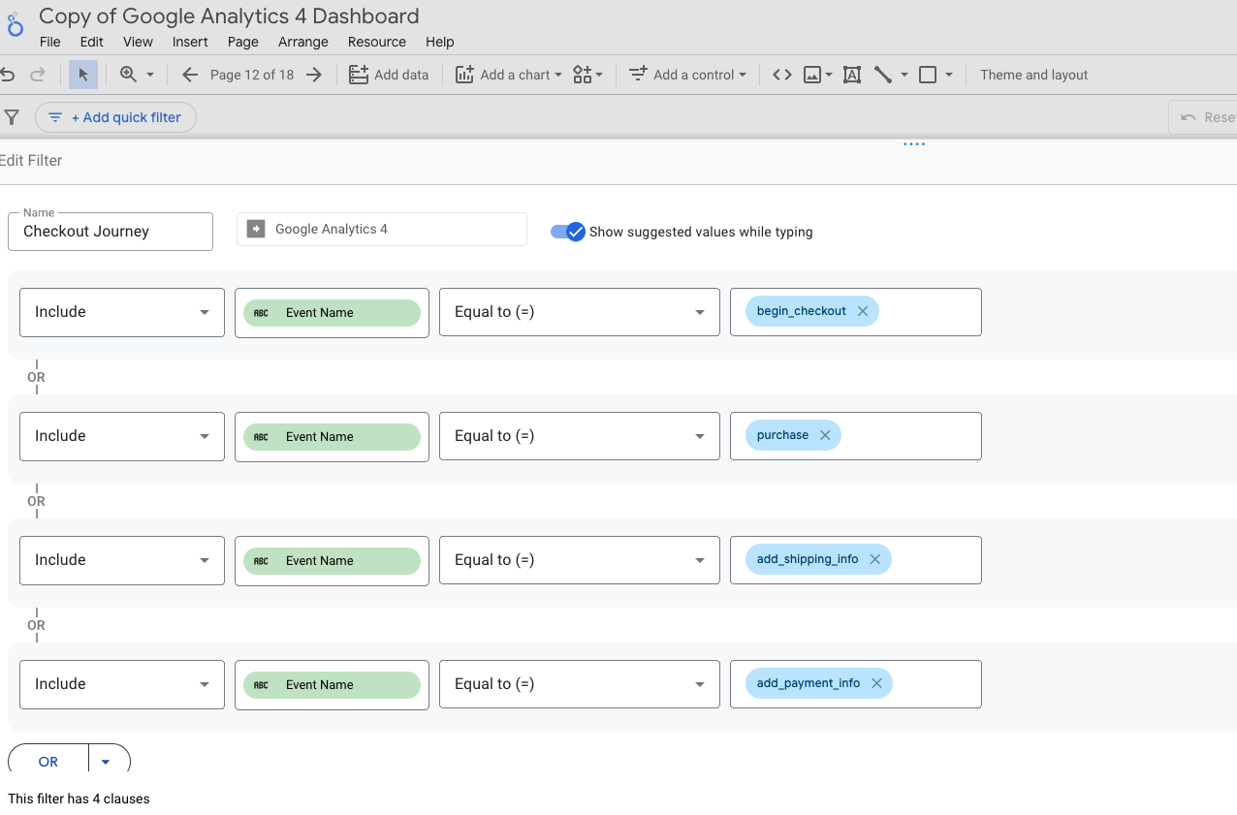The height and width of the screenshot is (815, 1237).
Task: Click the filter funnel icon
Action: [12, 117]
